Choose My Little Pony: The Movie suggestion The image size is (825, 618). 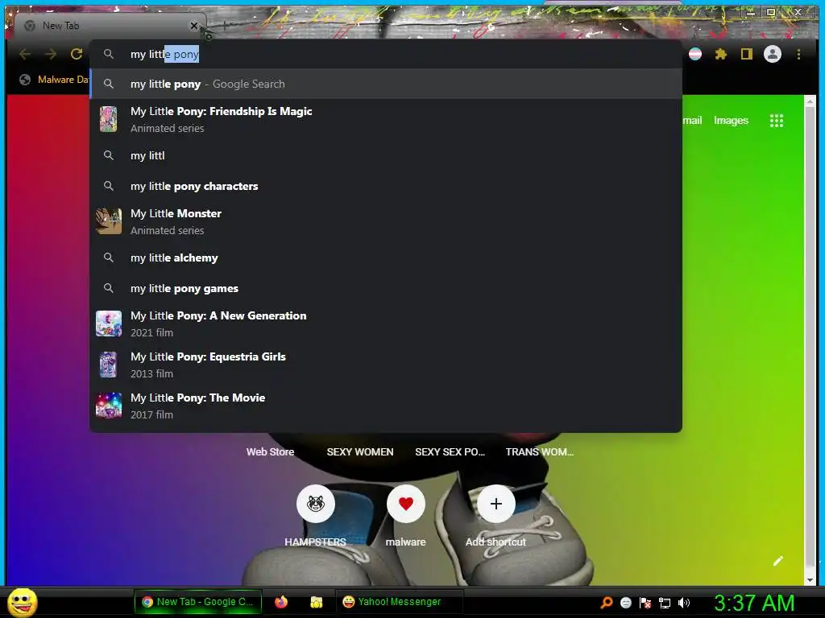[386, 406]
